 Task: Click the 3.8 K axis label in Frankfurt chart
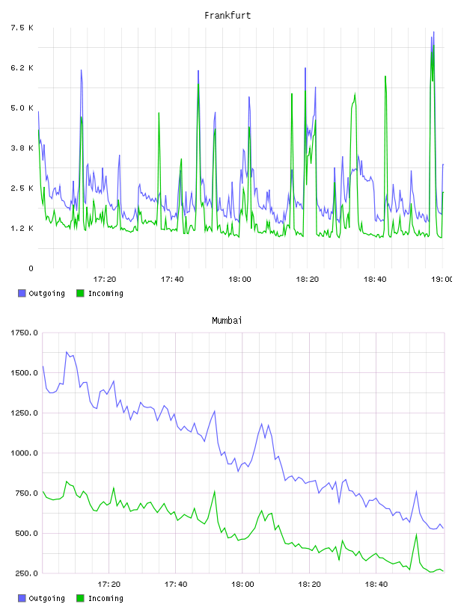[22, 148]
